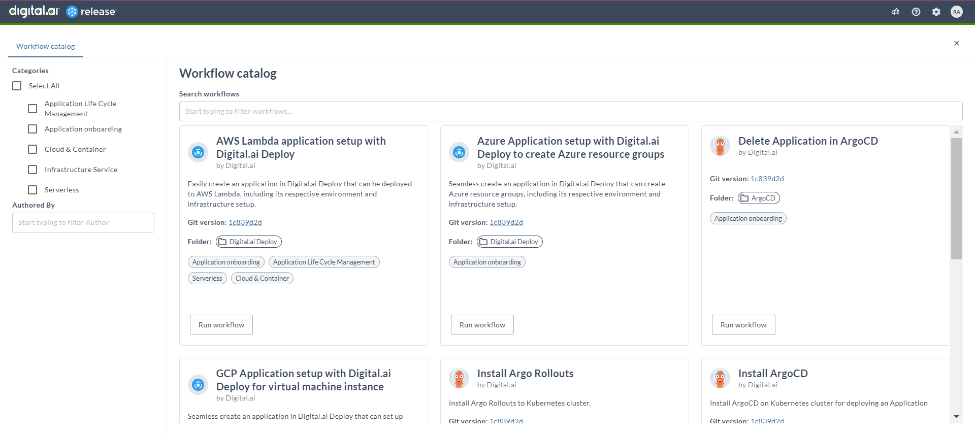The width and height of the screenshot is (975, 435).
Task: Click Application onboarding tag in ArgoCD delete card
Action: tap(748, 218)
